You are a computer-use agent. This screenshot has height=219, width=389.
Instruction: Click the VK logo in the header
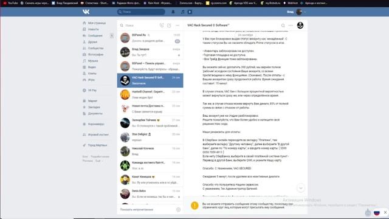click(x=86, y=12)
